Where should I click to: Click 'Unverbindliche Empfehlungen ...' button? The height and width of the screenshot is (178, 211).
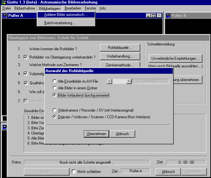[x=176, y=58]
